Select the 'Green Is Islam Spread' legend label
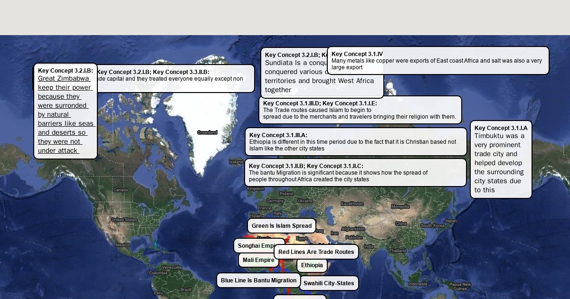Image resolution: width=570 pixels, height=299 pixels. 281,226
